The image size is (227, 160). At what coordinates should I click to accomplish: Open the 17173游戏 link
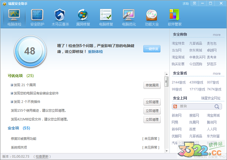[197, 89]
